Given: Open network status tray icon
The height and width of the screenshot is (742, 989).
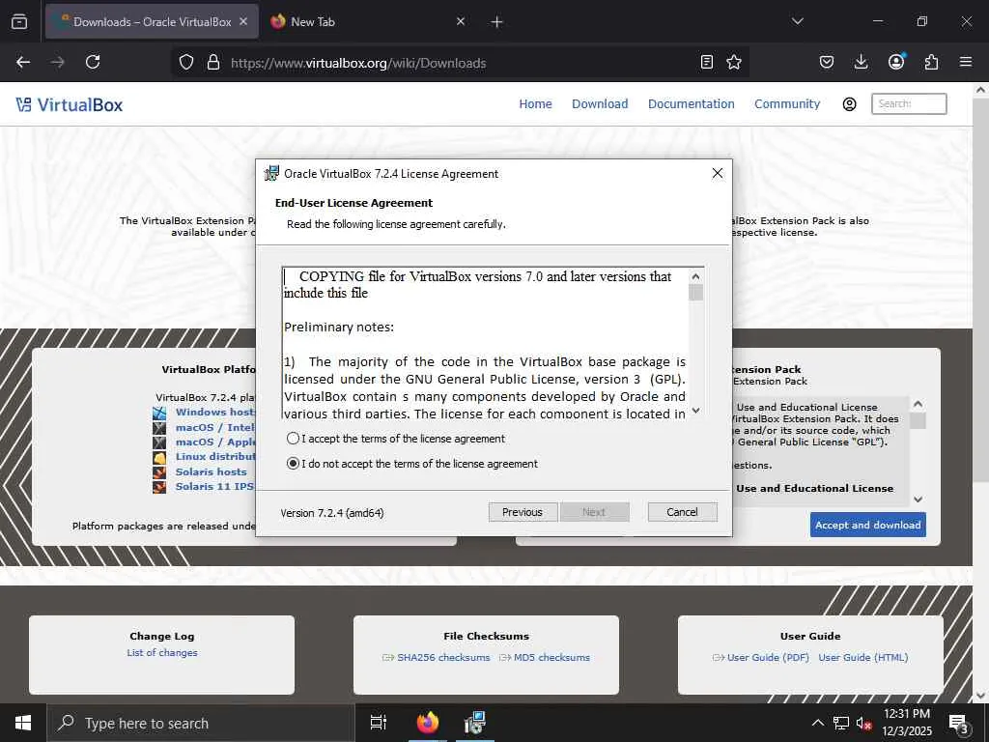Looking at the screenshot, I should [841, 723].
